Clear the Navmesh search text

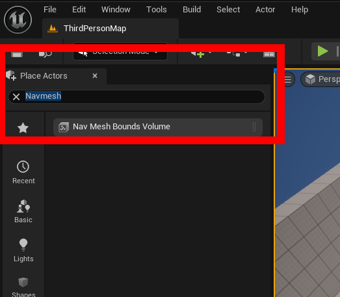pos(16,97)
